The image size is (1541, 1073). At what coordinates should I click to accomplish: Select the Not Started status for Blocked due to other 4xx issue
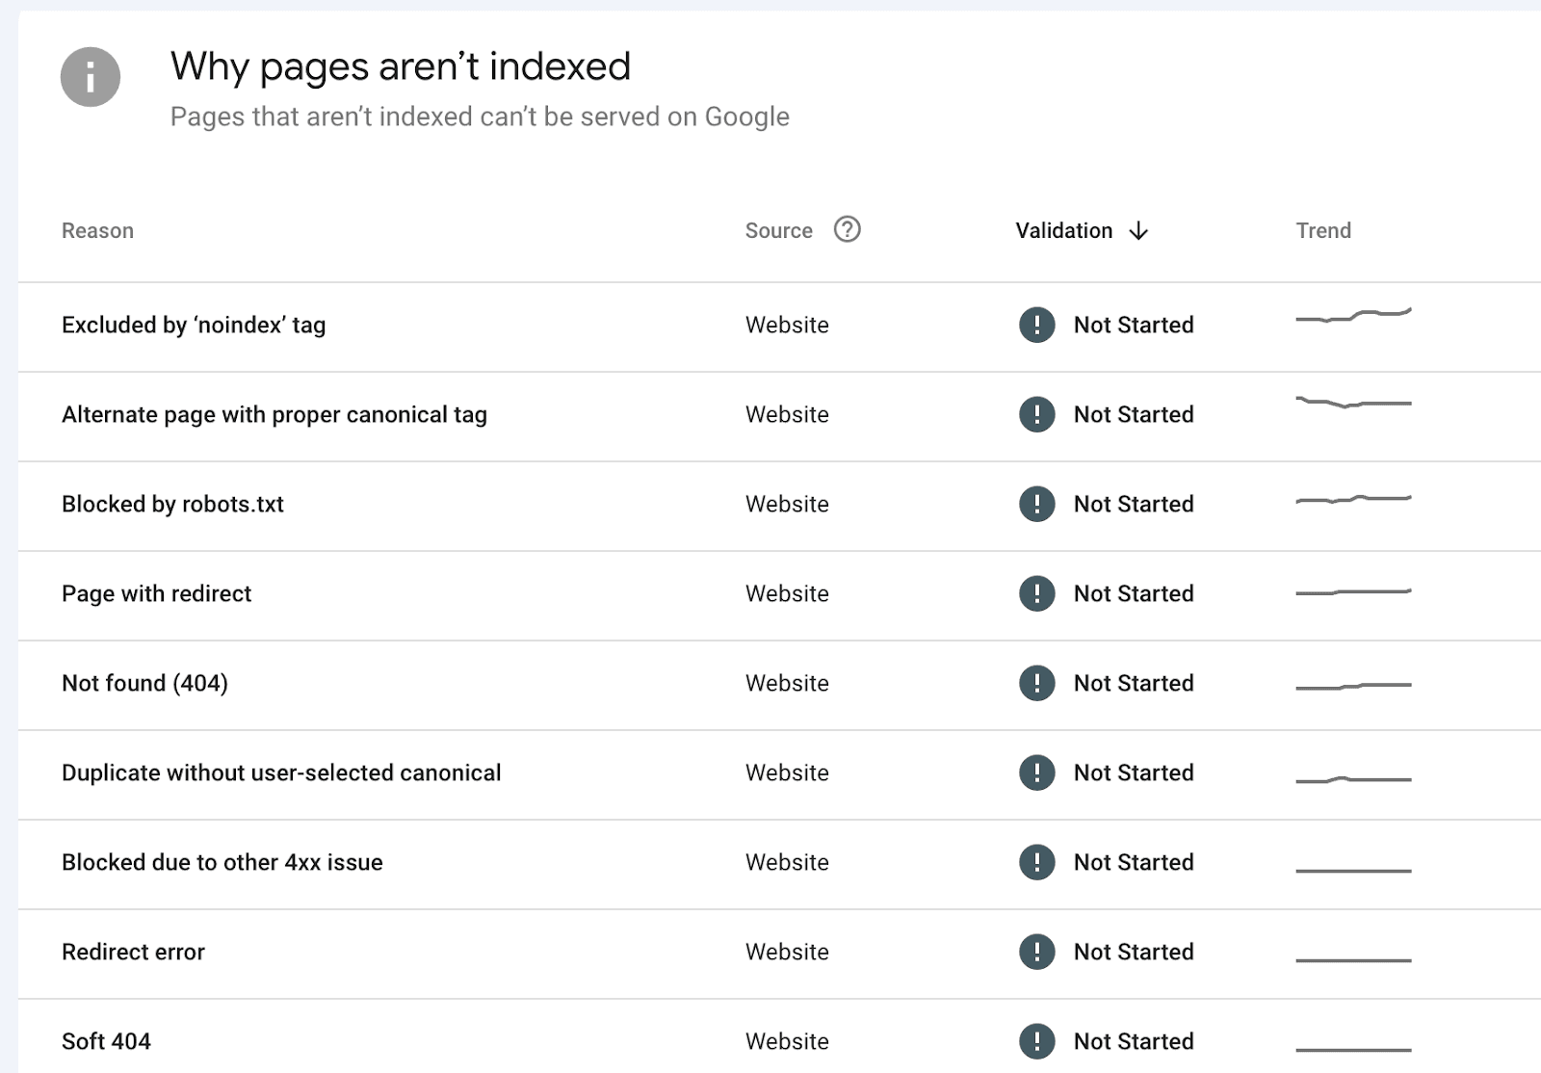tap(1134, 862)
